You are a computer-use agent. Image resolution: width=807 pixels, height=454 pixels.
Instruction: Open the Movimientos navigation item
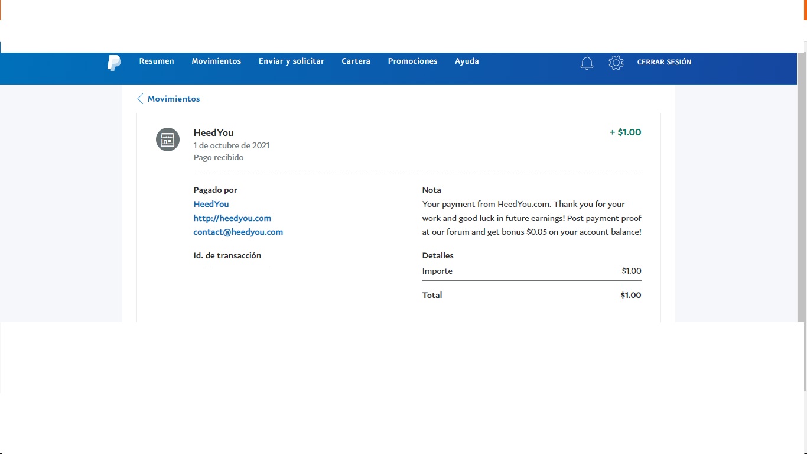(216, 61)
